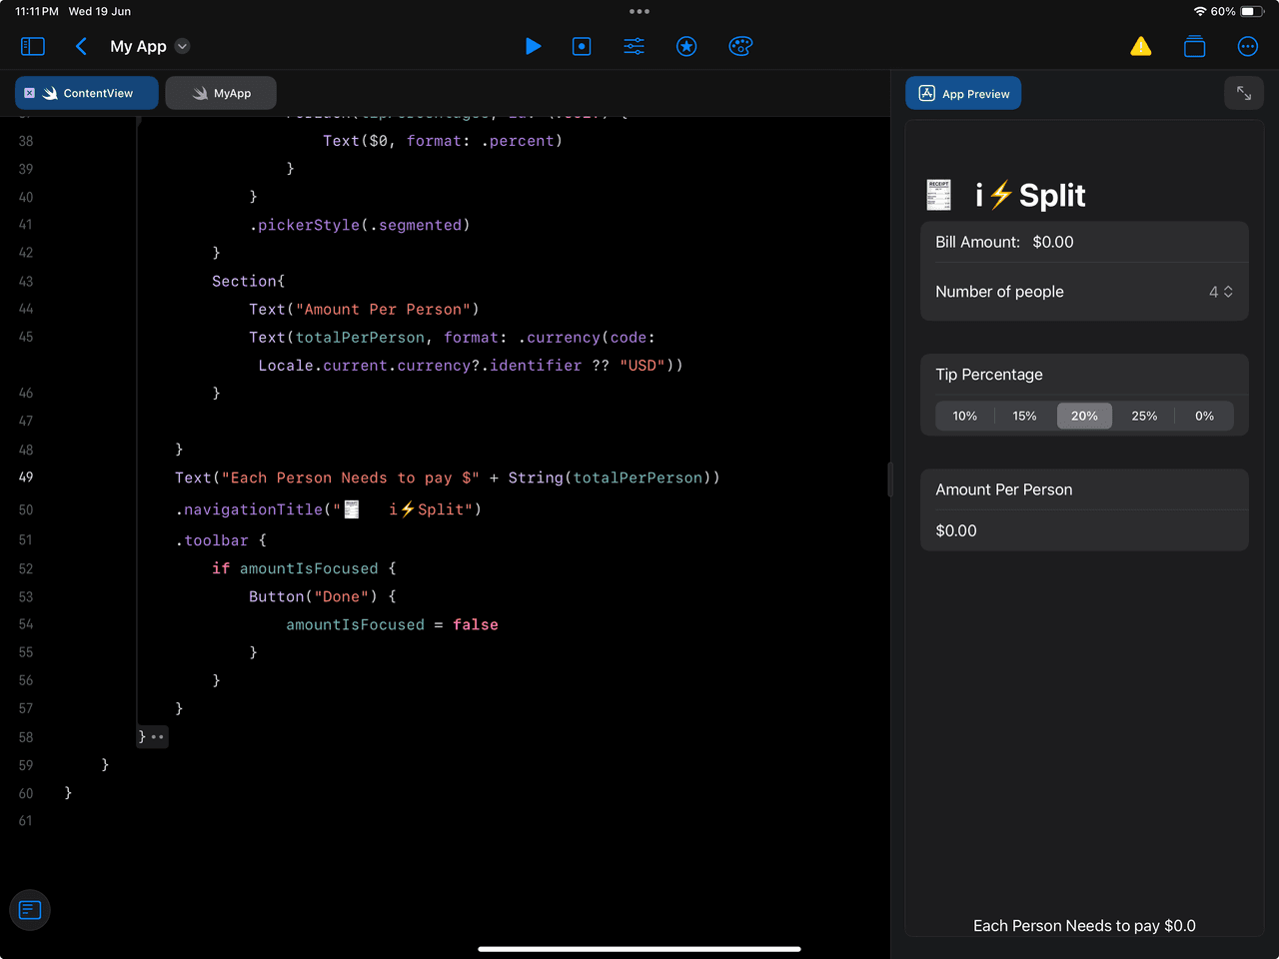Select the 10% tip segment
1279x959 pixels.
tap(964, 416)
